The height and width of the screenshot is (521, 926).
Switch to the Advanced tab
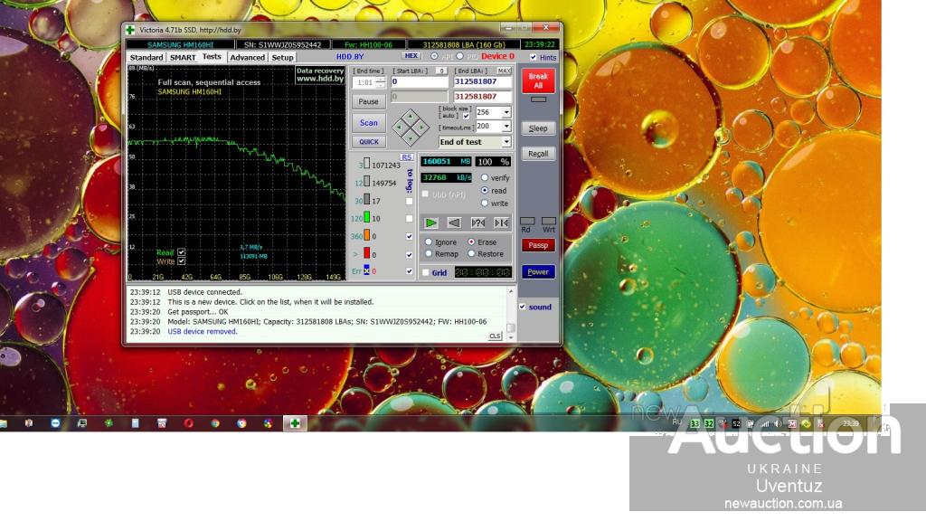click(x=248, y=57)
